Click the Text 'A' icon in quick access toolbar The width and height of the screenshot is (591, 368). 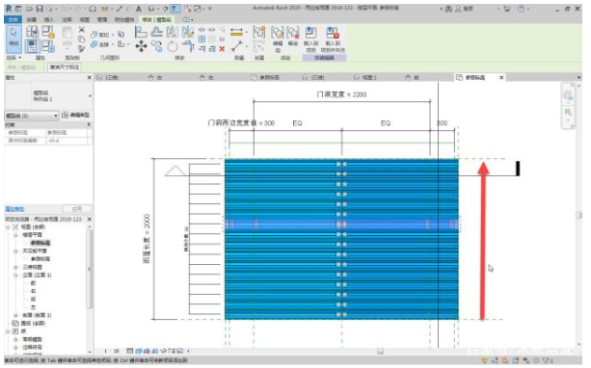138,9
